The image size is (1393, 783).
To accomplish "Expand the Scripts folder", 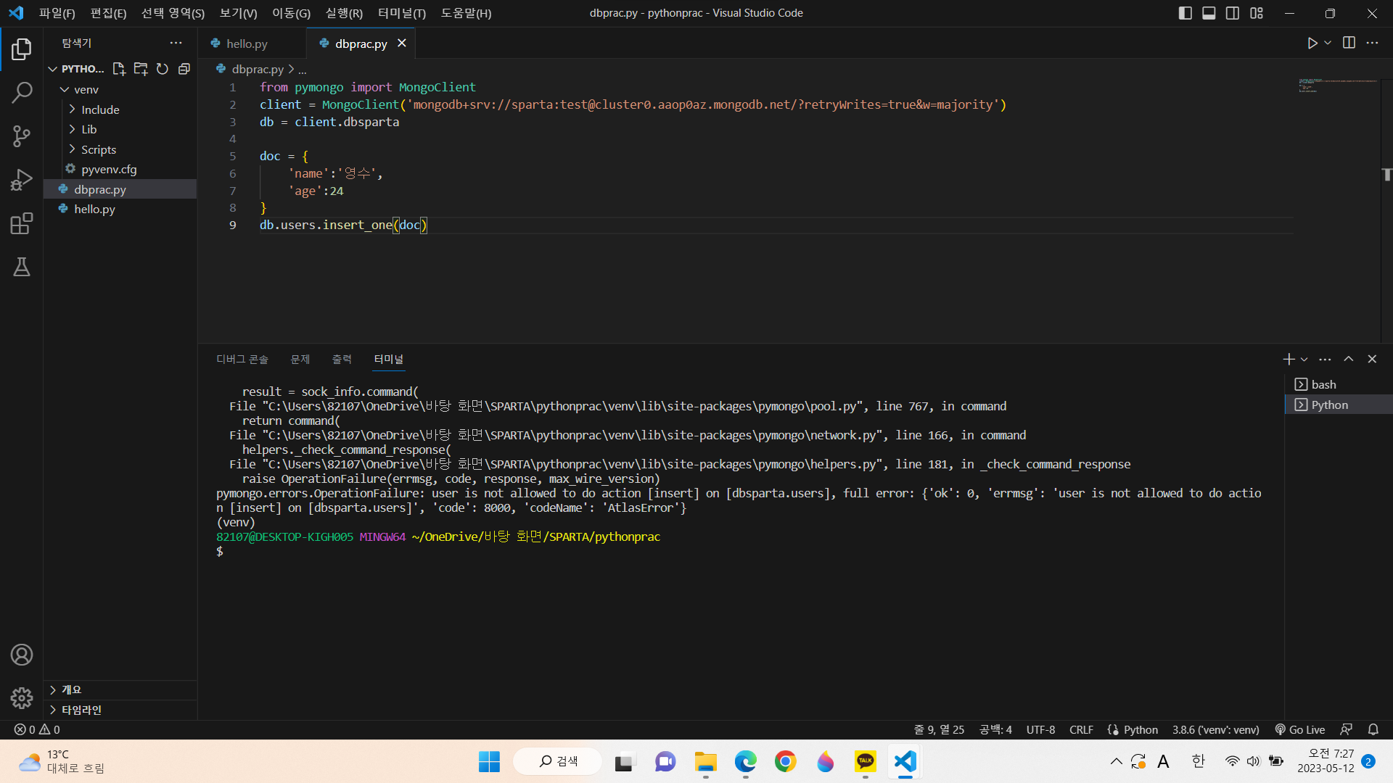I will click(93, 149).
